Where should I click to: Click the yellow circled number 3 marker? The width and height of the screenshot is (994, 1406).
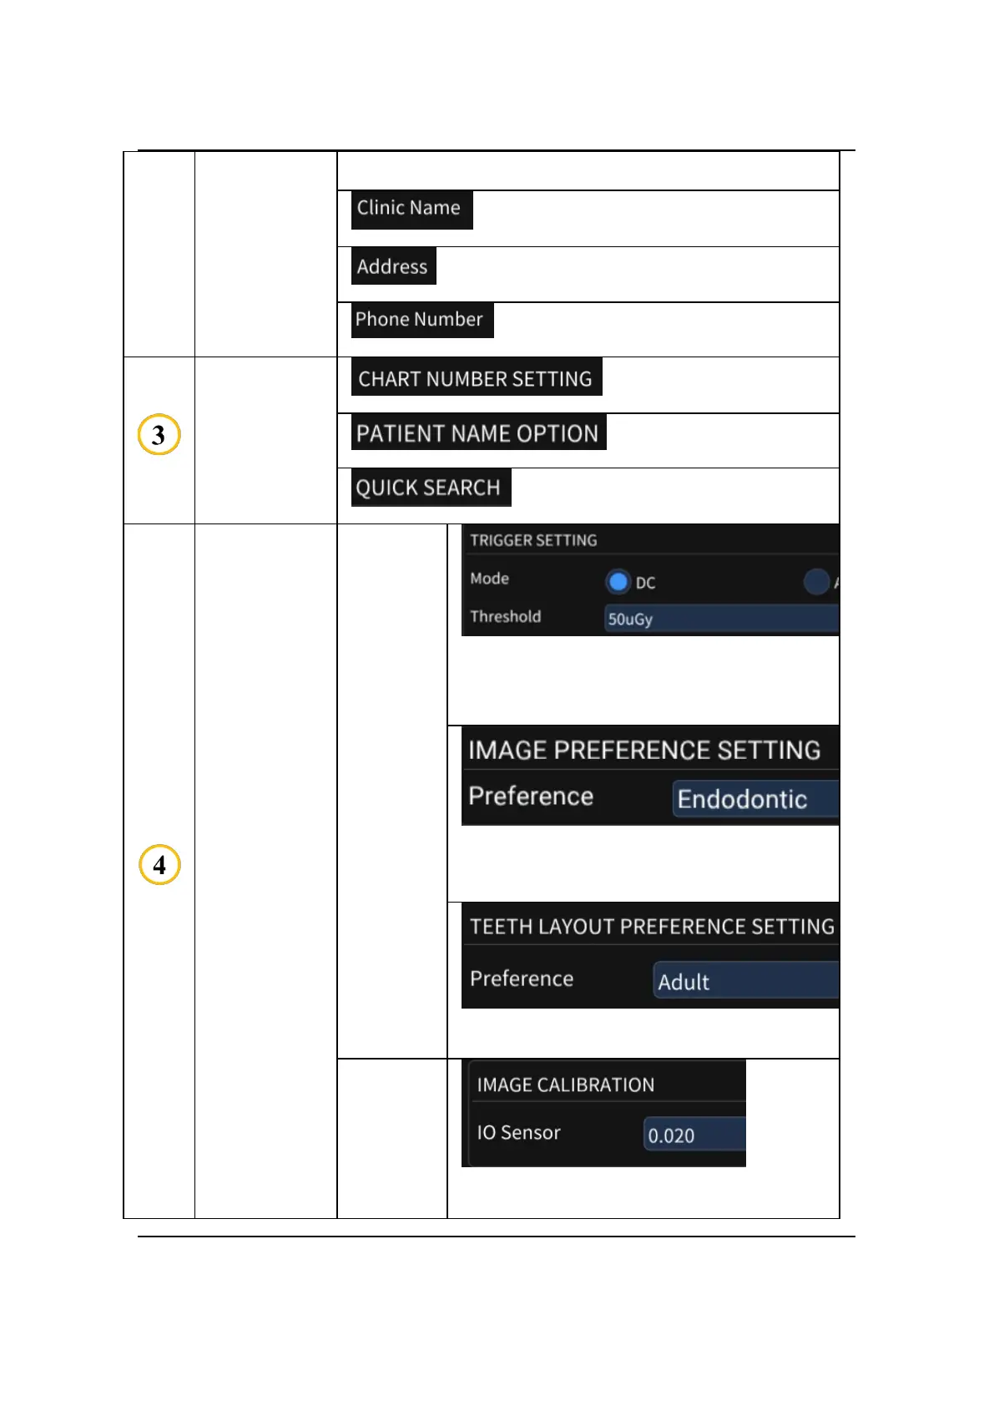coord(159,435)
